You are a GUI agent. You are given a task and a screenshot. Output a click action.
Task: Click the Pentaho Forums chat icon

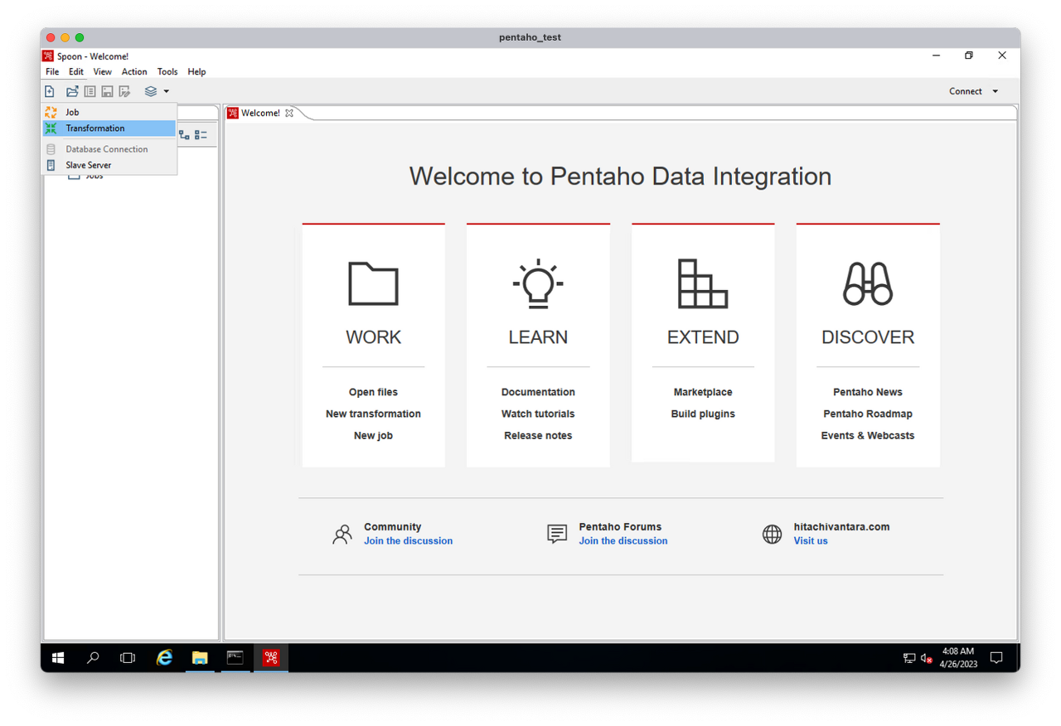point(557,534)
